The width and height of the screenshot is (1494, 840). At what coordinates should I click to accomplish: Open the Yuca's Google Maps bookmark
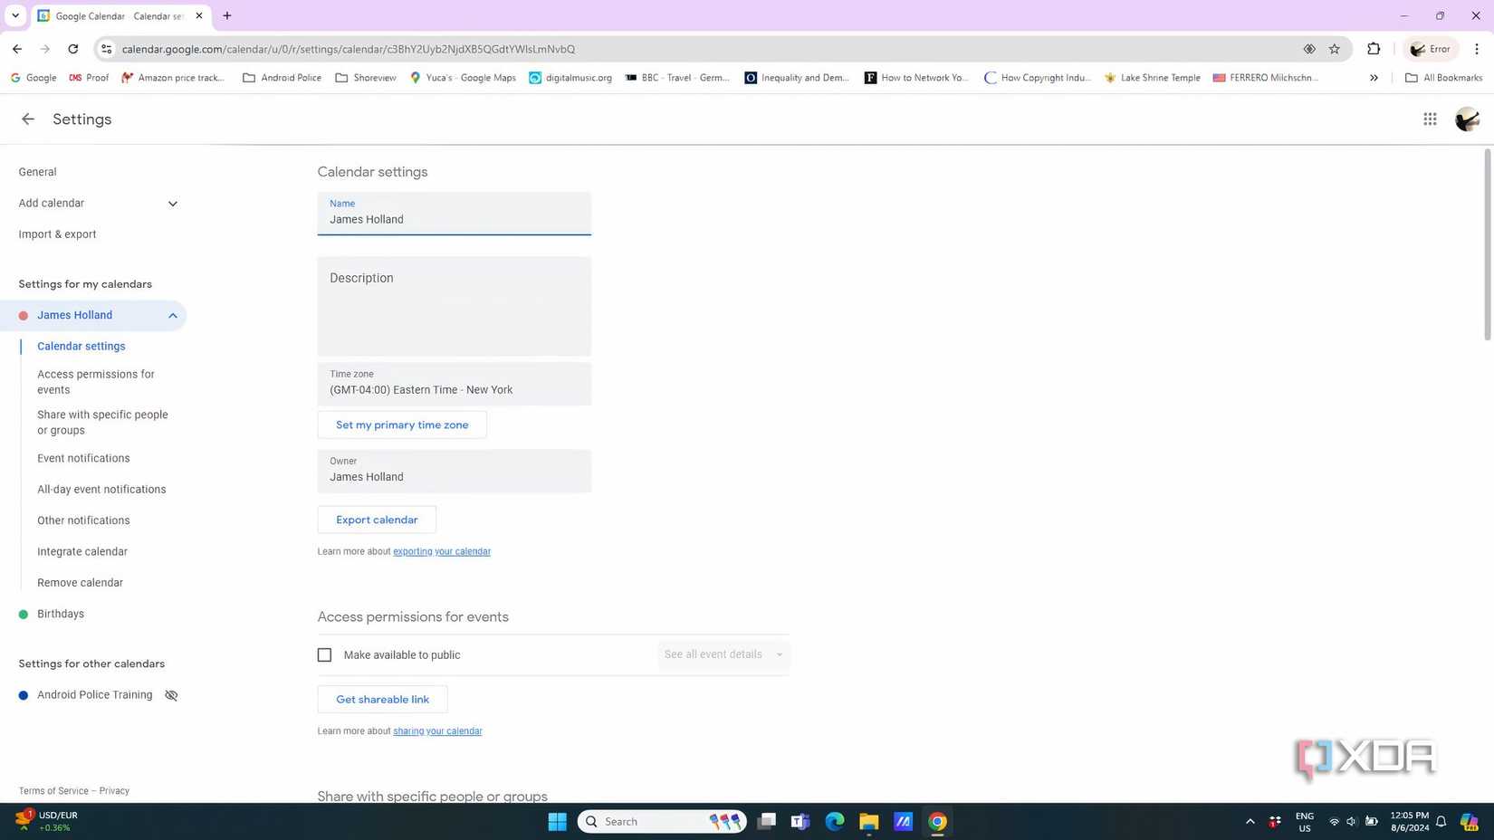point(463,78)
